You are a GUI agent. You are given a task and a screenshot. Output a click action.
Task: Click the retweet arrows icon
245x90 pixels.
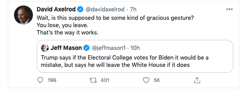click(x=93, y=80)
